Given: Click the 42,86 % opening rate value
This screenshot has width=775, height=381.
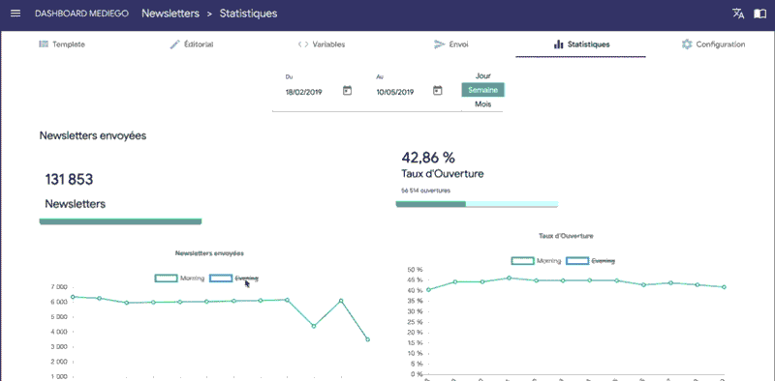Looking at the screenshot, I should (428, 158).
